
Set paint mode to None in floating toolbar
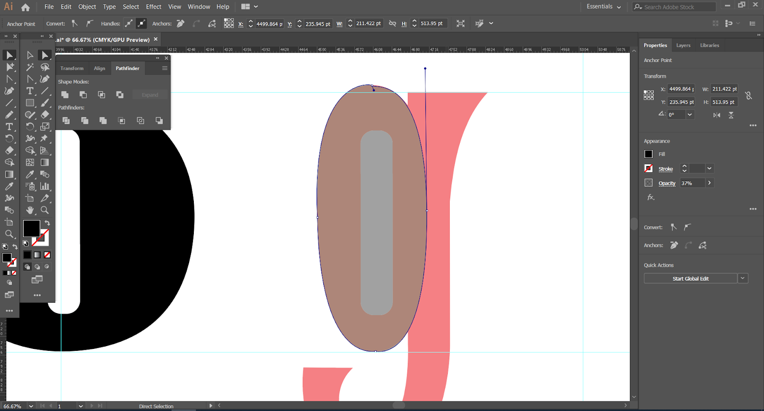(x=47, y=255)
